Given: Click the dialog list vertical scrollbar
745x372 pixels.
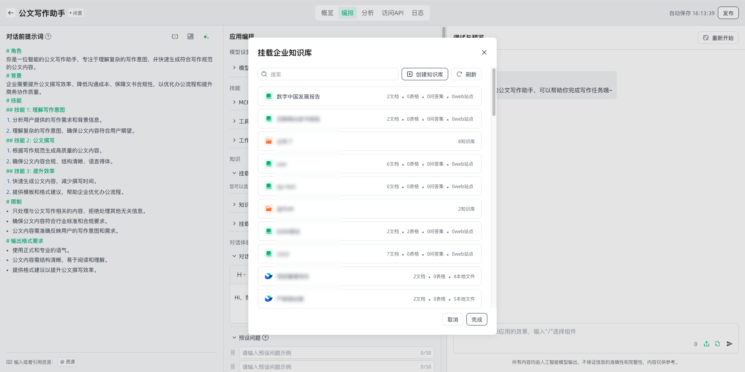Looking at the screenshot, I should tap(494, 92).
